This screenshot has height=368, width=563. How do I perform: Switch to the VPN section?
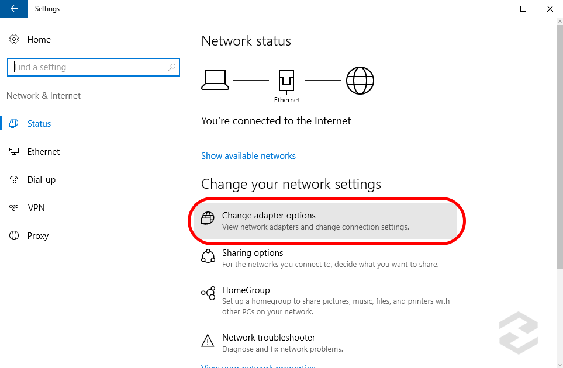tap(36, 208)
